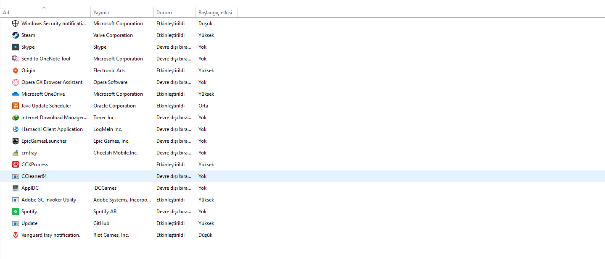Image resolution: width=605 pixels, height=259 pixels.
Task: Select the Java Update Scheduler name
Action: point(46,106)
